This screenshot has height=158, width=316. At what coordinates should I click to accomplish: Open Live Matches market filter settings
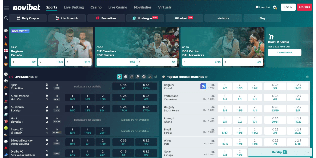156,77
